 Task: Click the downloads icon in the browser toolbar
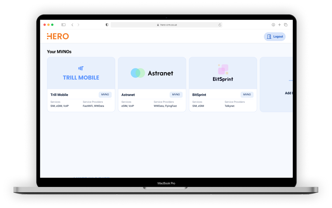pyautogui.click(x=273, y=25)
